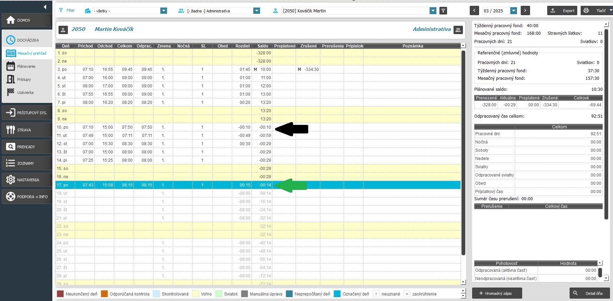Open the employee Kováčik Martin dropdown
The image size is (613, 301).
tap(433, 11)
